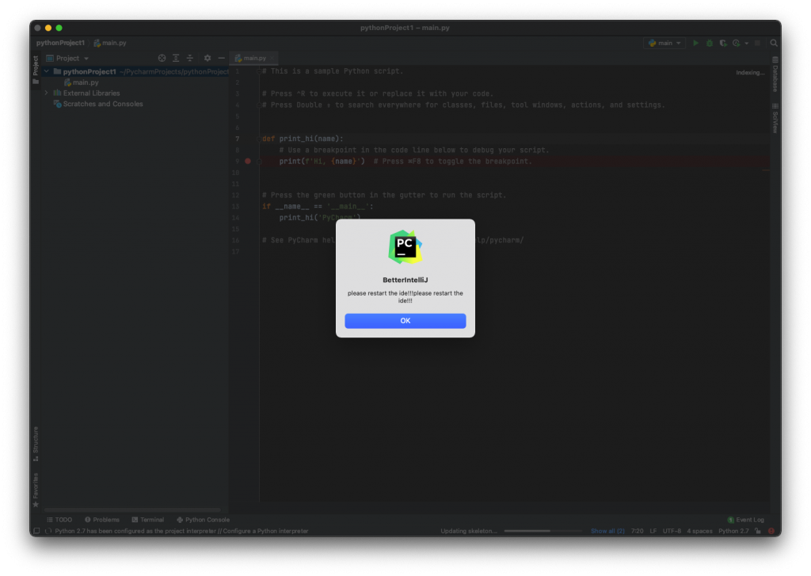Open Python 2.7 interpreter selector

click(733, 531)
